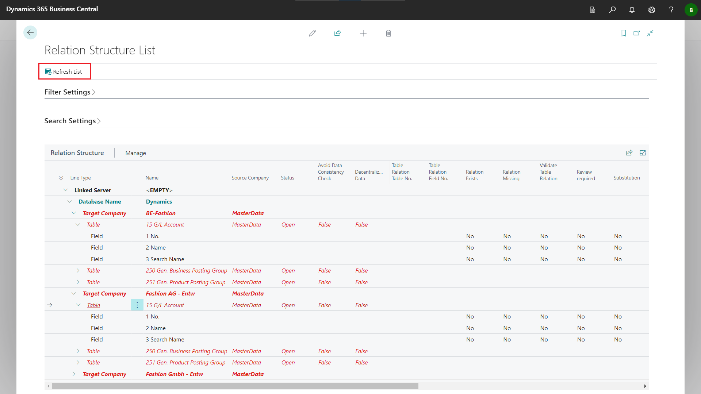Viewport: 701px width, 394px height.
Task: Open the help question mark
Action: [671, 10]
